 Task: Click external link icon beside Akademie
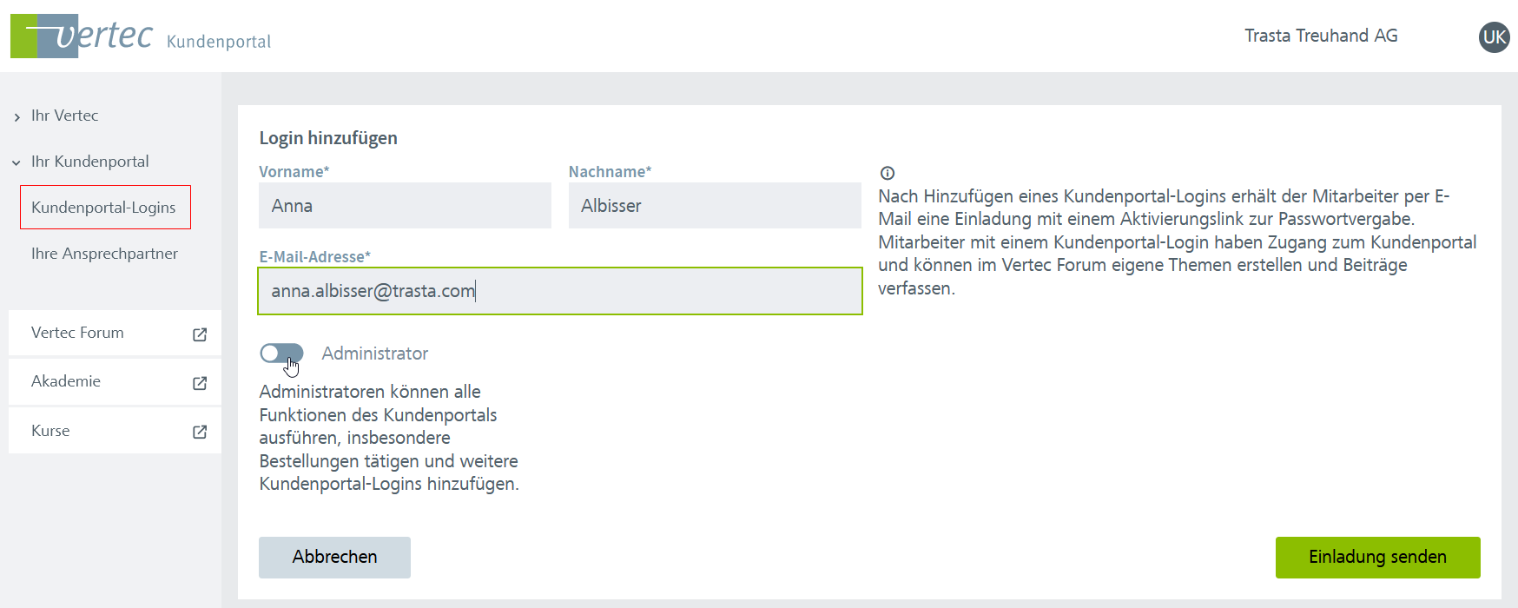click(200, 383)
